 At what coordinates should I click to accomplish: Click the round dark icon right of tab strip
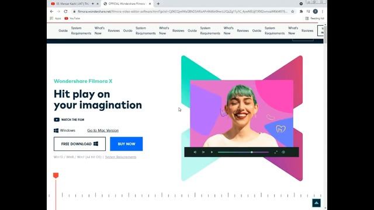coord(301,4)
